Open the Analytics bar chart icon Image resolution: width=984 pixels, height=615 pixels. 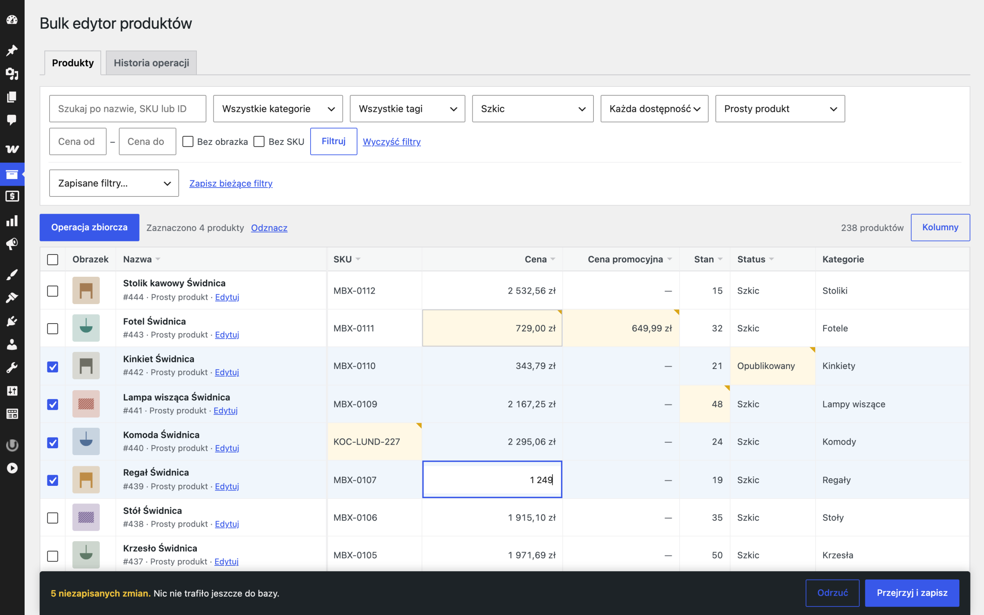click(12, 221)
